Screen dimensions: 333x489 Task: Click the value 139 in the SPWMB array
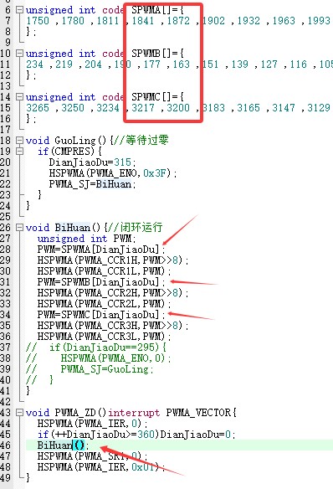[x=239, y=64]
